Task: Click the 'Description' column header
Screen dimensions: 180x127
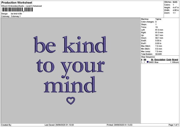Action: pyautogui.click(x=160, y=60)
